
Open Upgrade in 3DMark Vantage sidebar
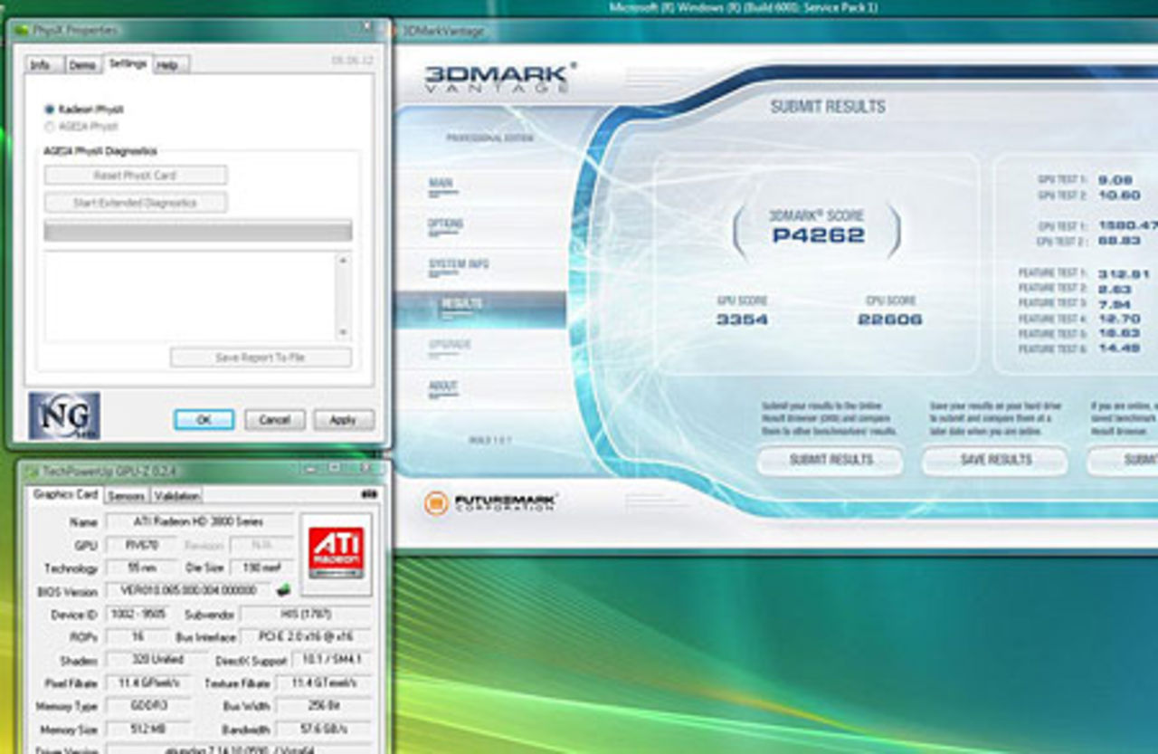(x=450, y=345)
